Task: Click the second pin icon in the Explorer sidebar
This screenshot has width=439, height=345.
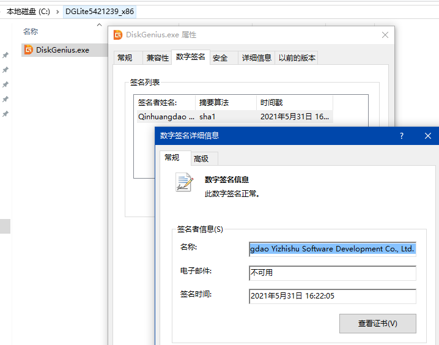Action: click(6, 70)
